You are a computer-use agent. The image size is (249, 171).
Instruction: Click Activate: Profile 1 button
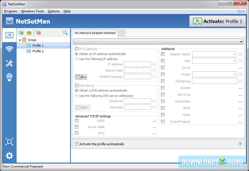pyautogui.click(x=217, y=21)
